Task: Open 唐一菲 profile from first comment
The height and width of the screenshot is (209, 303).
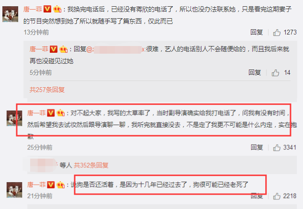Action: point(33,9)
